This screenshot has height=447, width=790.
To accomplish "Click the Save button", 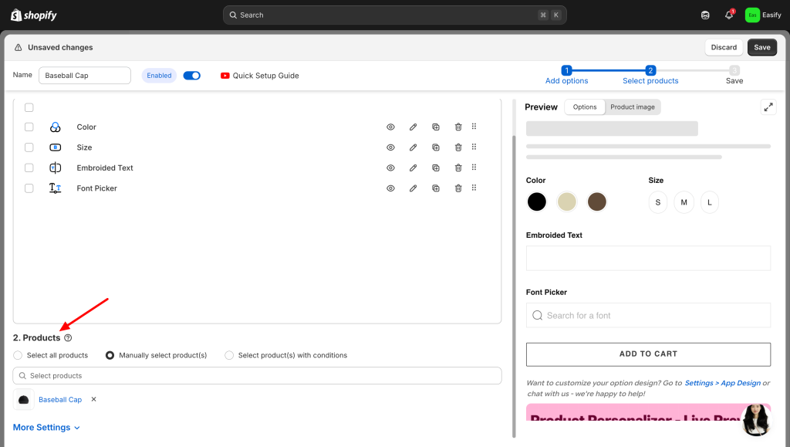I will (x=761, y=47).
